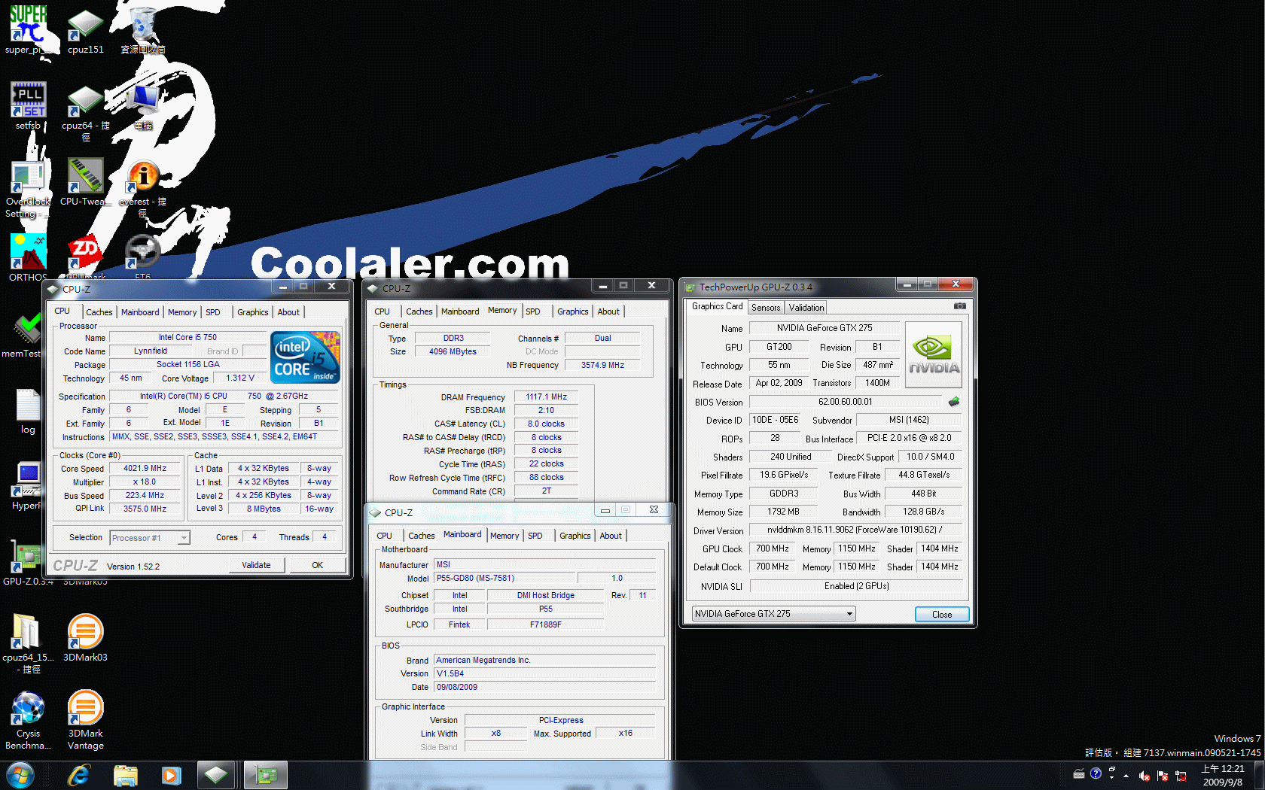Screen dimensions: 1265x790
Task: Open About tab in bottom CPU-Z window
Action: click(611, 536)
